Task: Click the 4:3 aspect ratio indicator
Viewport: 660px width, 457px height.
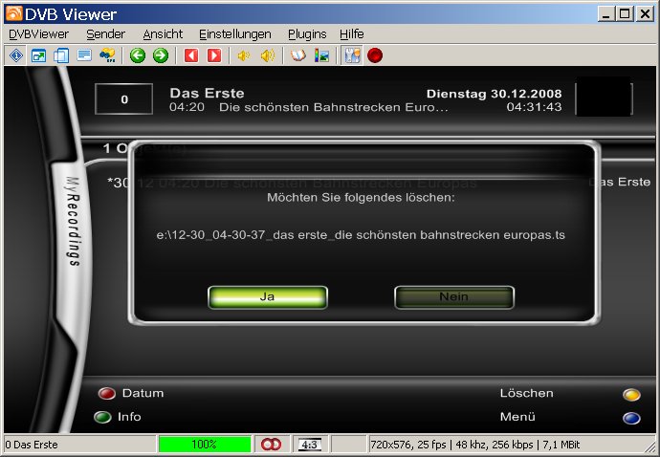Action: point(310,445)
